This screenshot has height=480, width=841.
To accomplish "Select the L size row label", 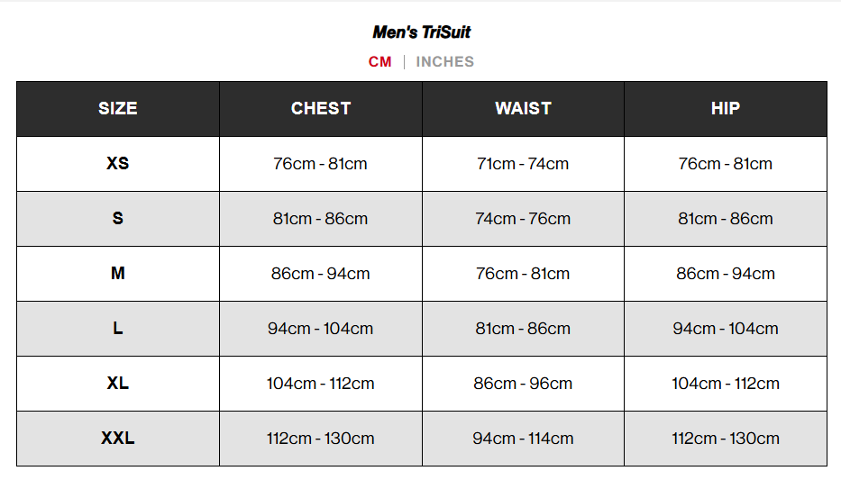I will [x=118, y=329].
